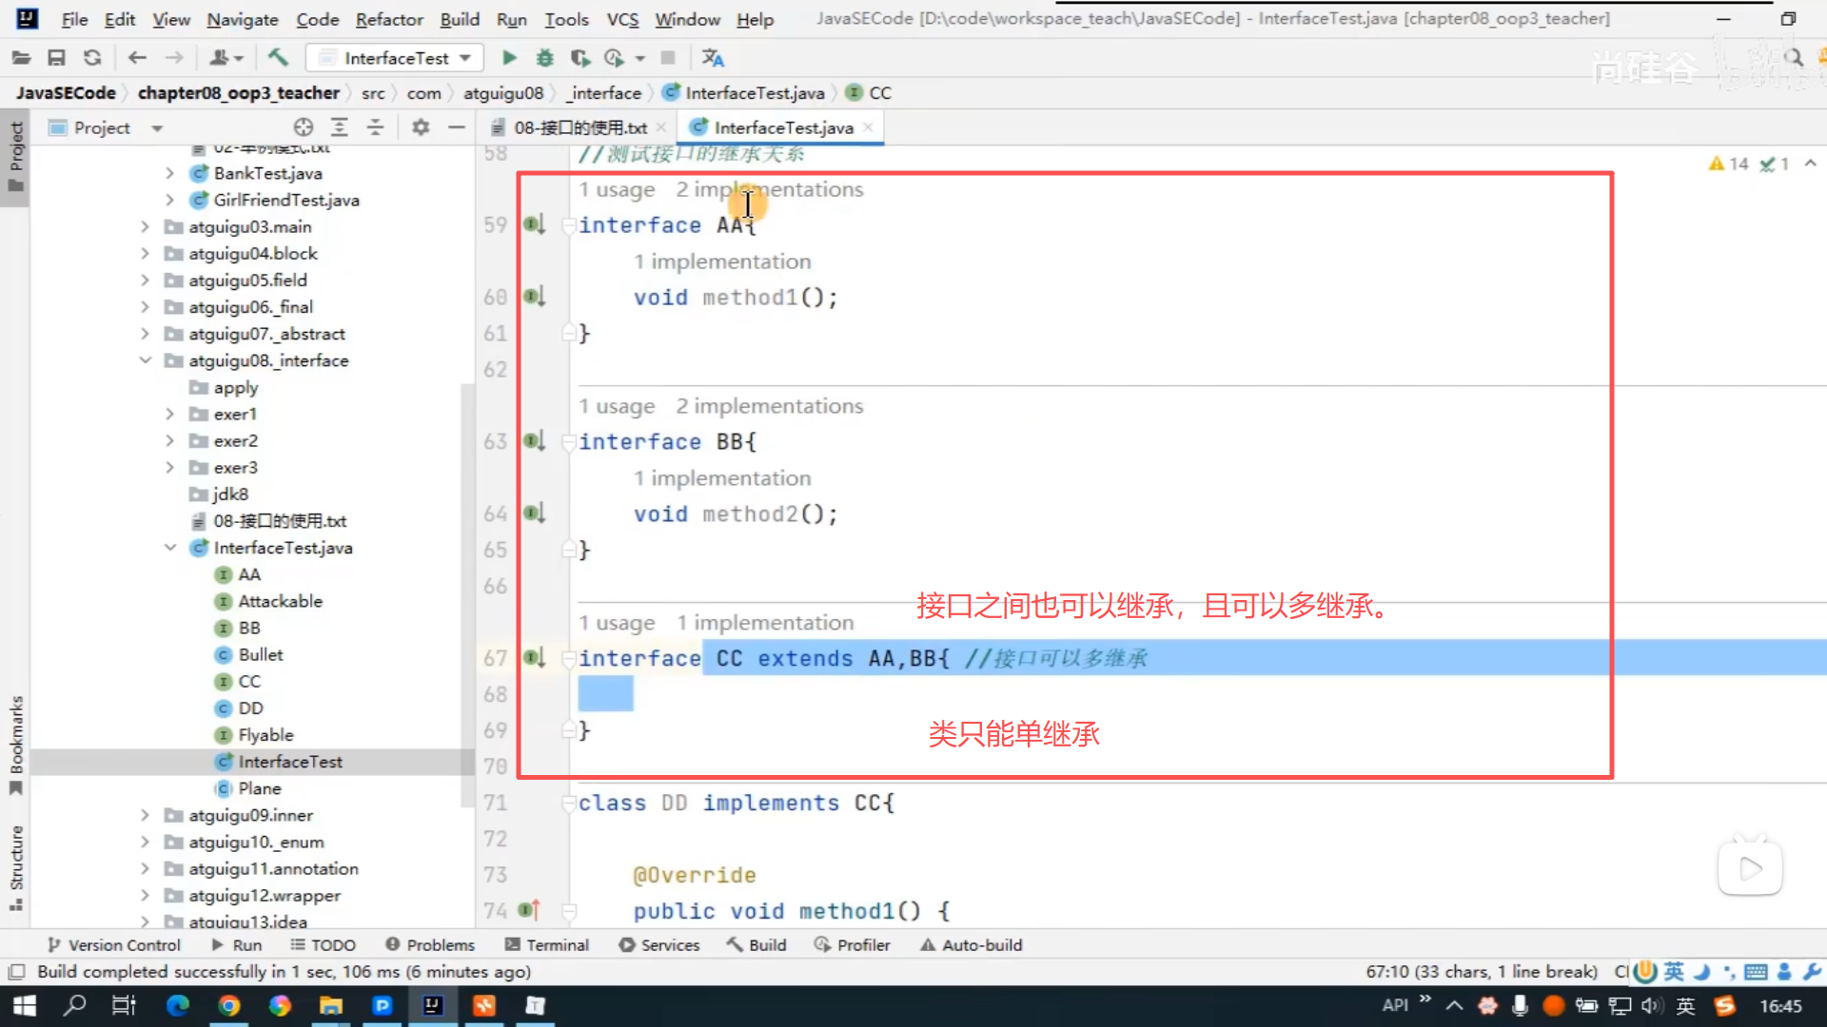Click the locate file target icon
Viewport: 1827px width, 1027px height.
304,127
